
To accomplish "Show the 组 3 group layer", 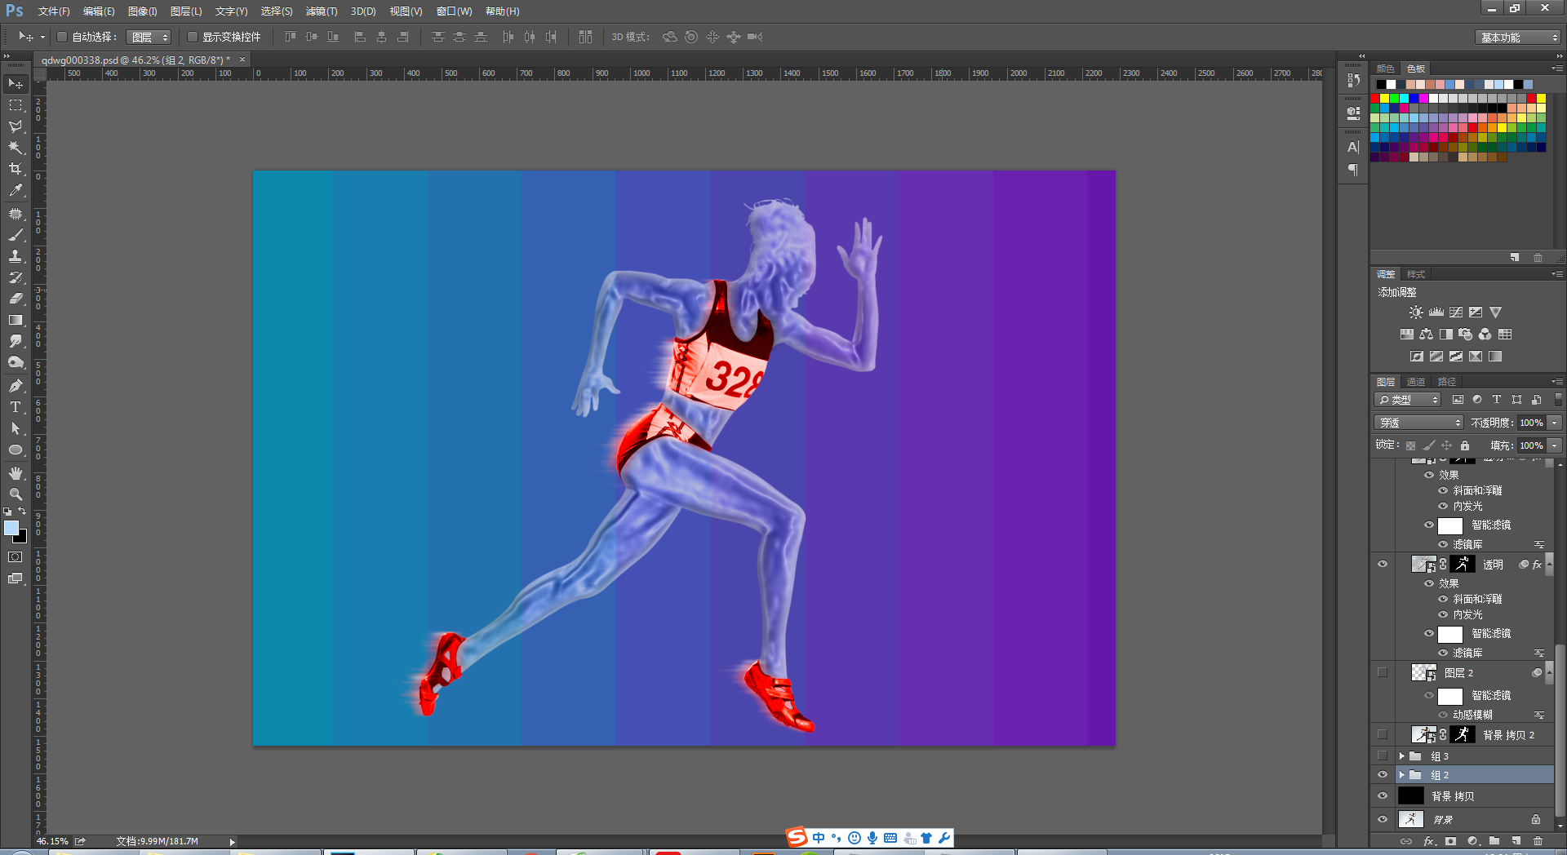I will pos(1383,756).
